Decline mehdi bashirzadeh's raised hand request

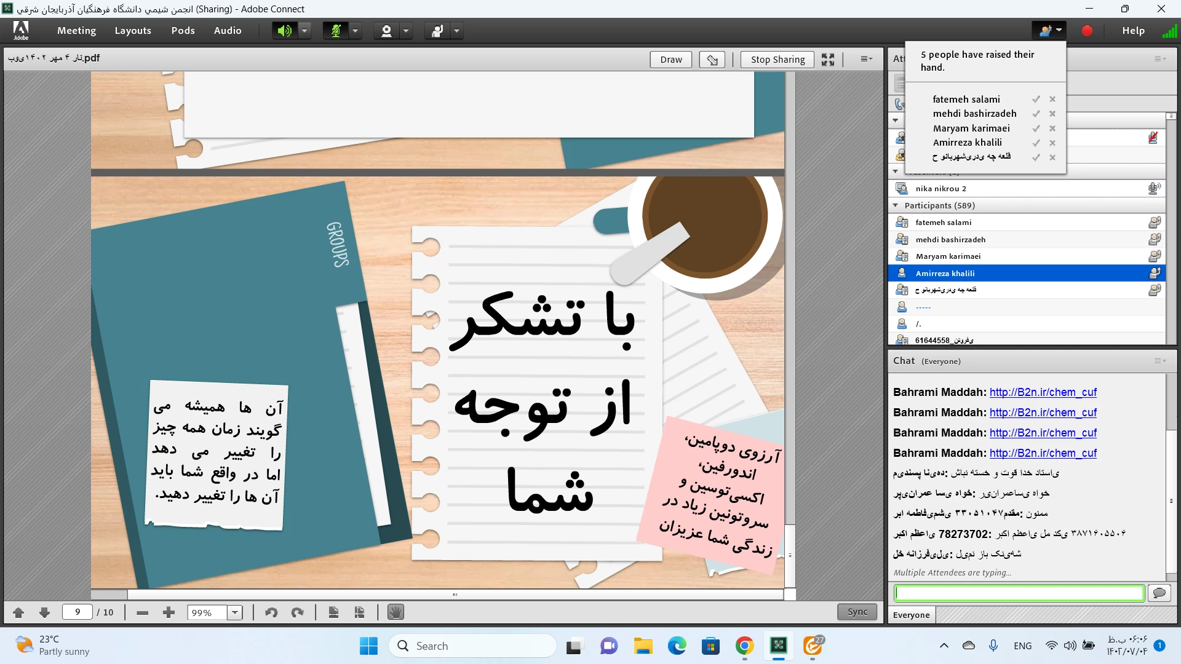coord(1052,114)
